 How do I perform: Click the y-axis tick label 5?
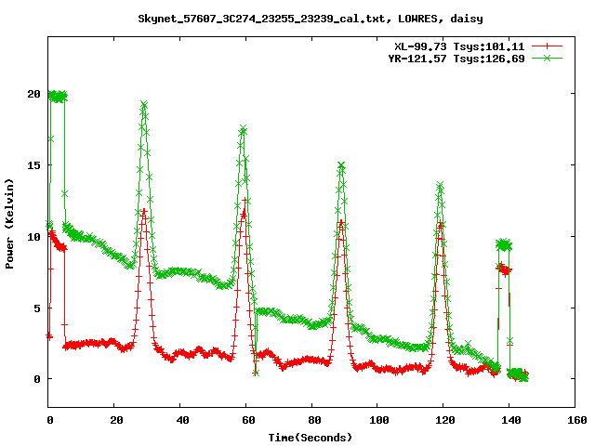37,308
